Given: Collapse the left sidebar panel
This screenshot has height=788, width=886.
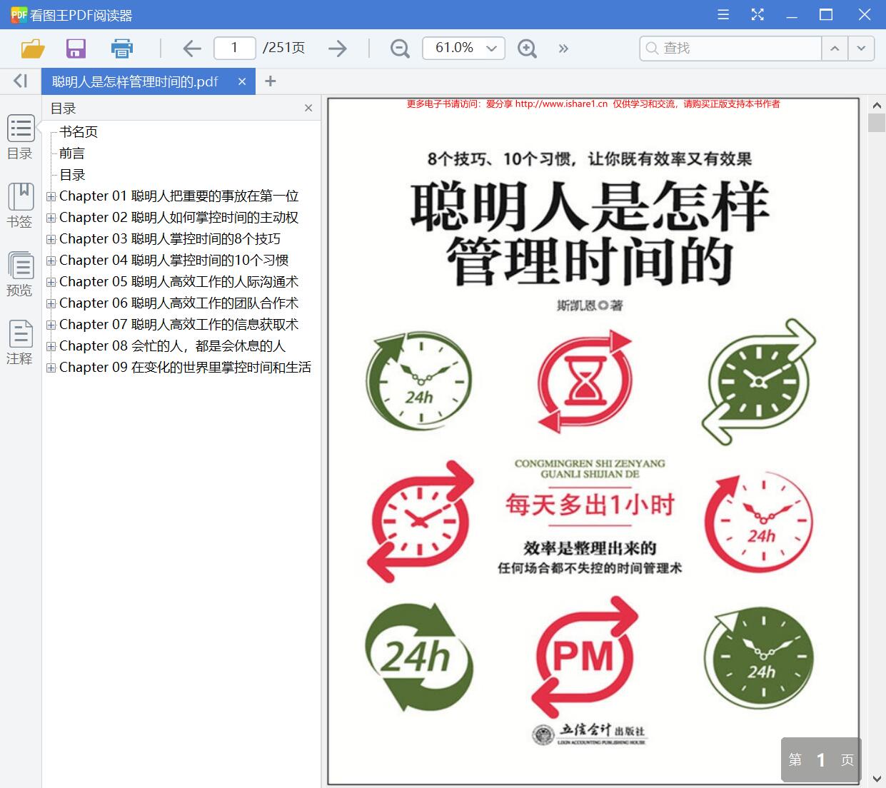Looking at the screenshot, I should click(21, 81).
